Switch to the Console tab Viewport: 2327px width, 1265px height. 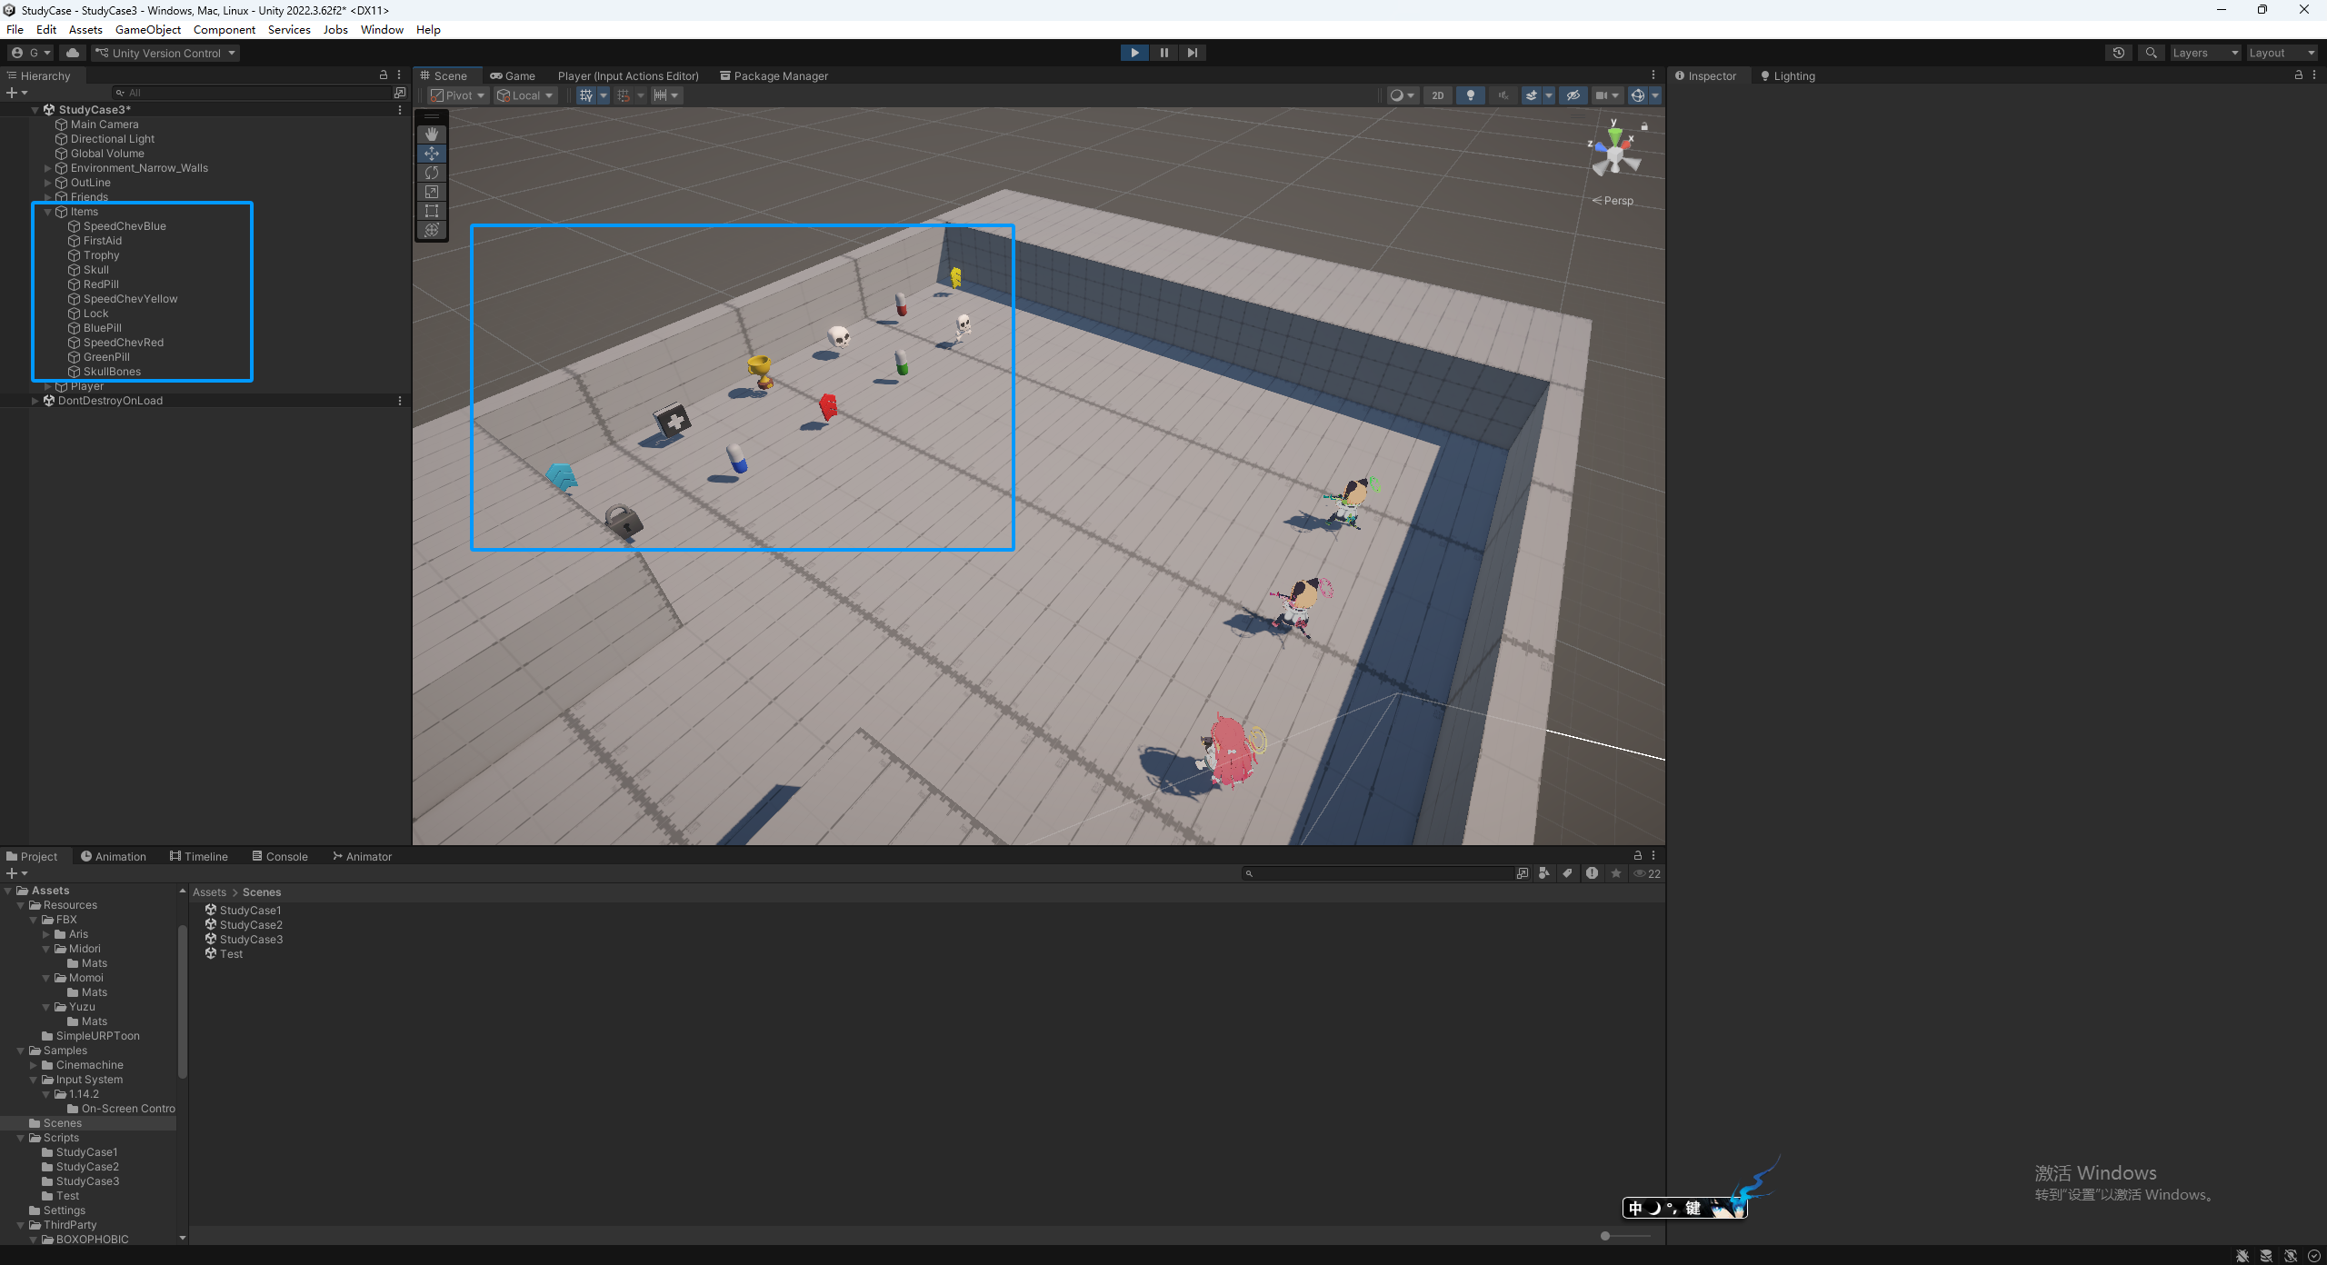tap(280, 856)
